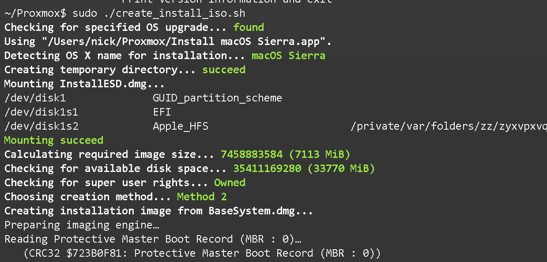
Task: Click the "Apple_HFS" partition type
Action: tap(181, 126)
